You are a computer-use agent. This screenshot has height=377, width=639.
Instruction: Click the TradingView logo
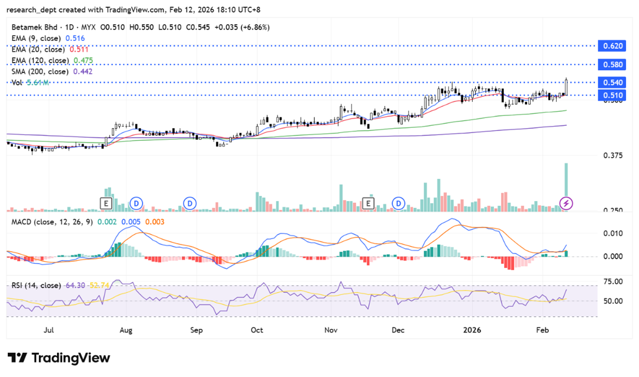[59, 358]
